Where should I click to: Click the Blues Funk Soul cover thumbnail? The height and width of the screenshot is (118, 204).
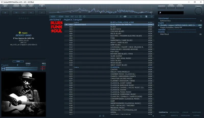56,27
